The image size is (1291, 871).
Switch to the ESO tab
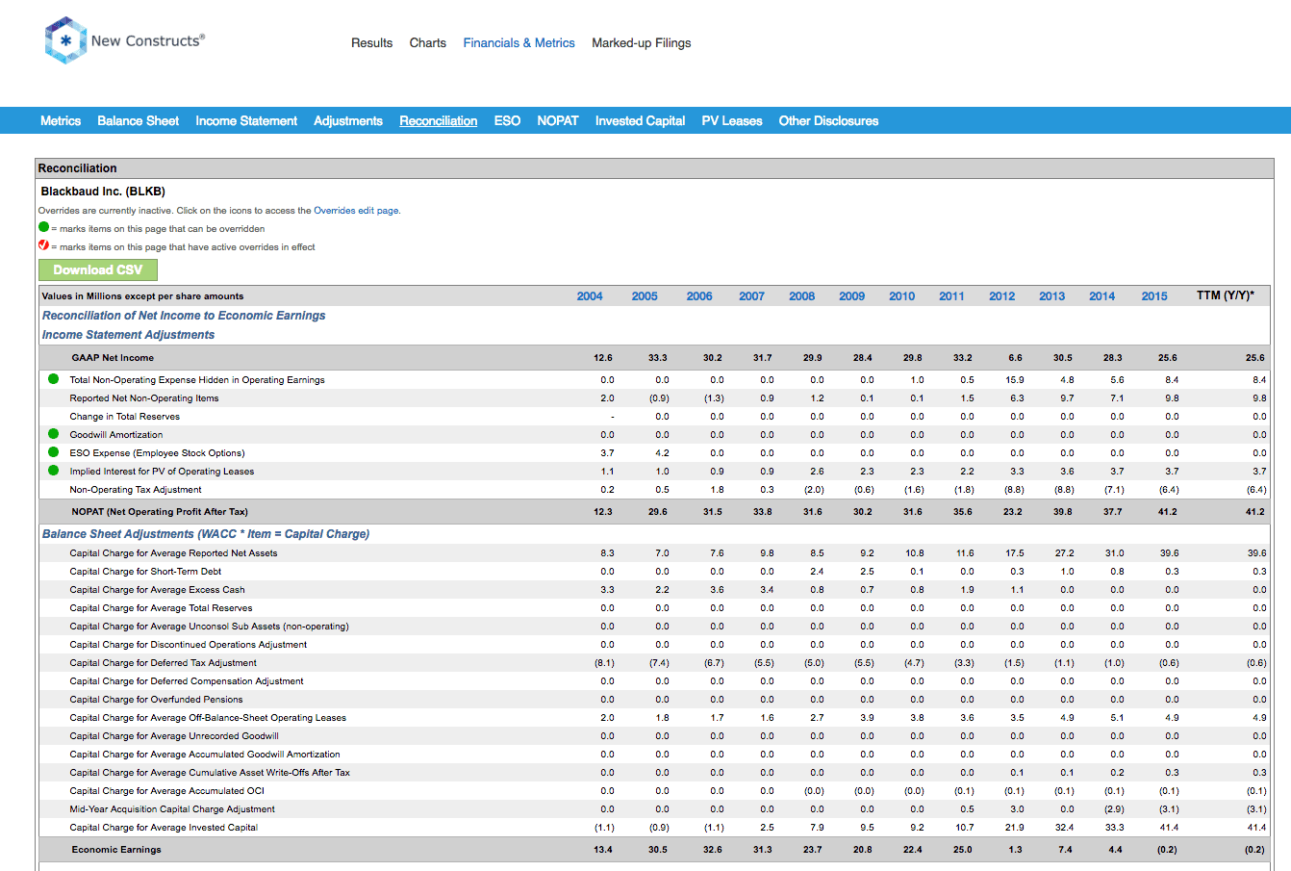[x=507, y=120]
